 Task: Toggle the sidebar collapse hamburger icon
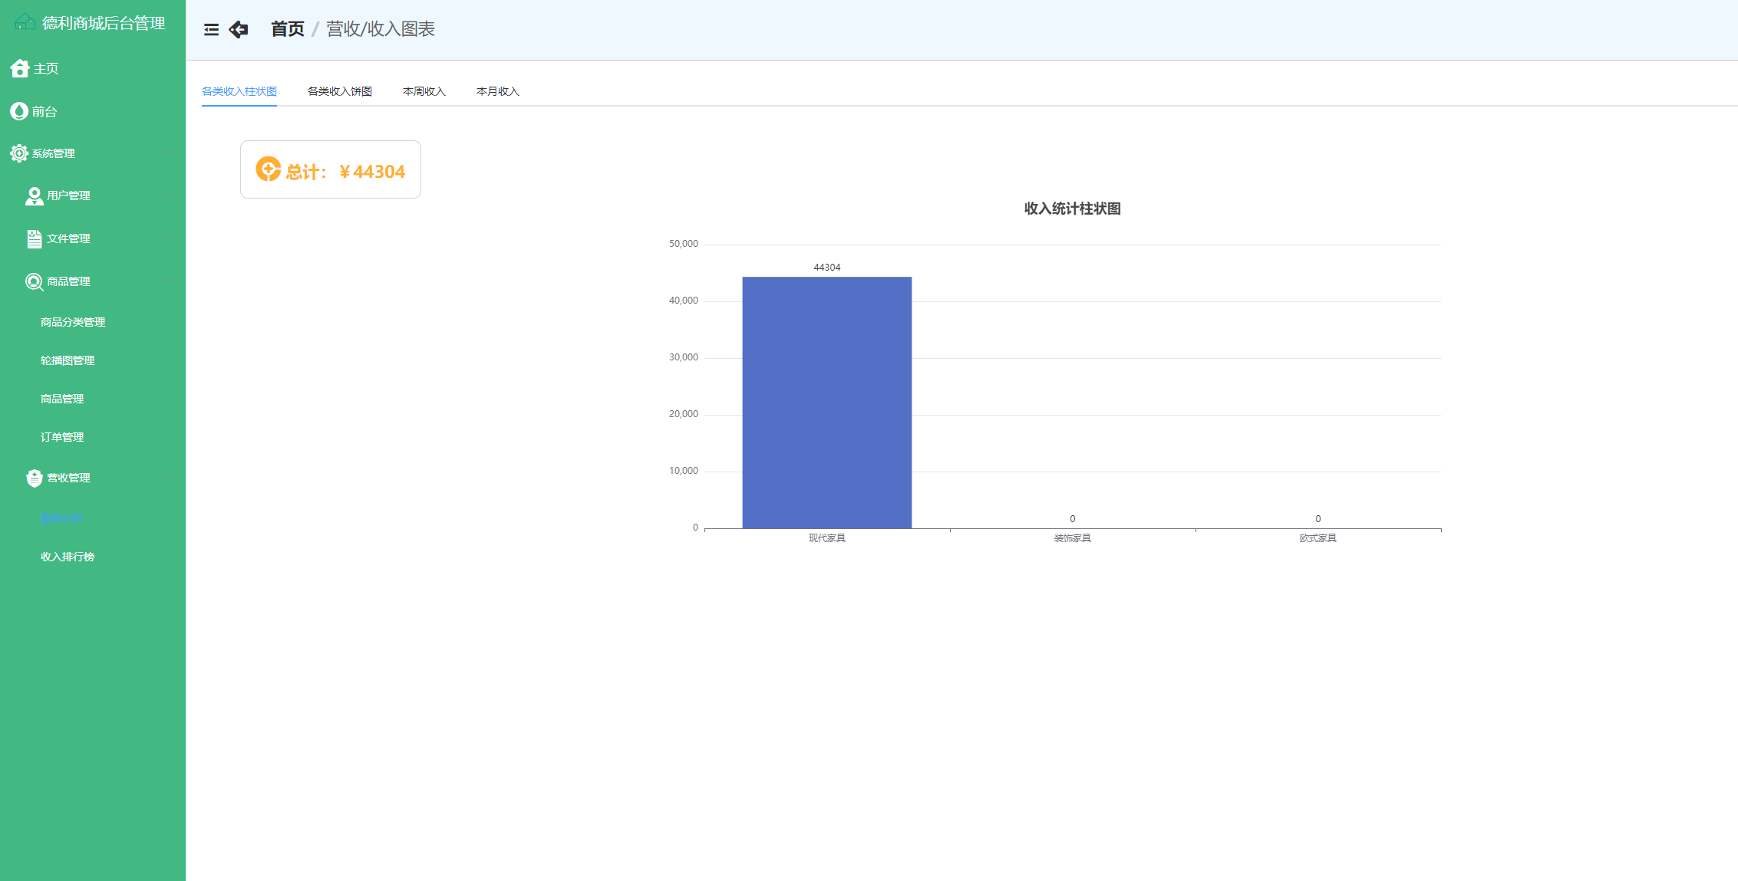point(211,30)
